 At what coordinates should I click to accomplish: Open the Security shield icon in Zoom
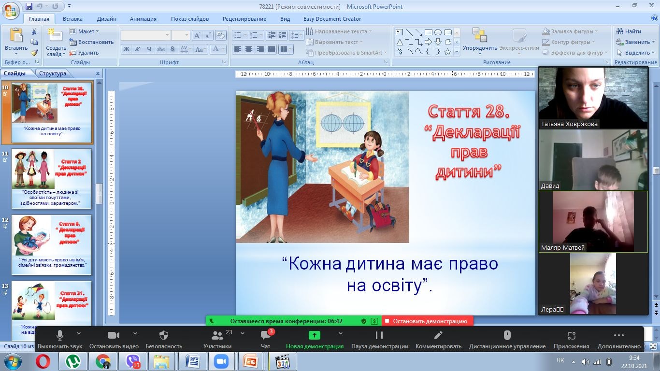[164, 335]
